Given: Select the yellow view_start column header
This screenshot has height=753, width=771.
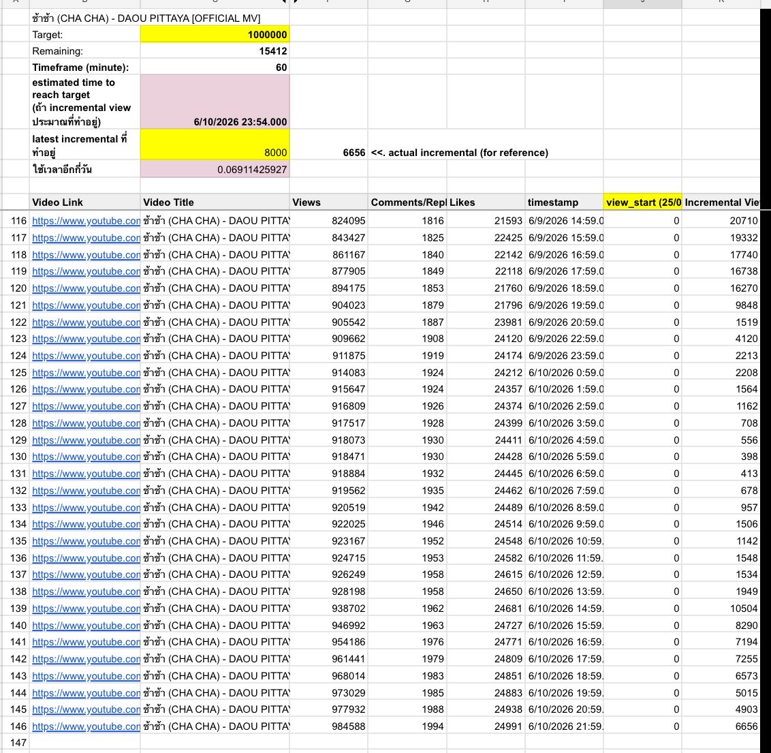Looking at the screenshot, I should point(643,202).
